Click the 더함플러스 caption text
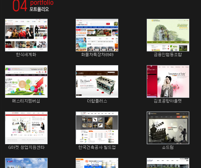The width and height of the screenshot is (201, 168). click(x=97, y=101)
